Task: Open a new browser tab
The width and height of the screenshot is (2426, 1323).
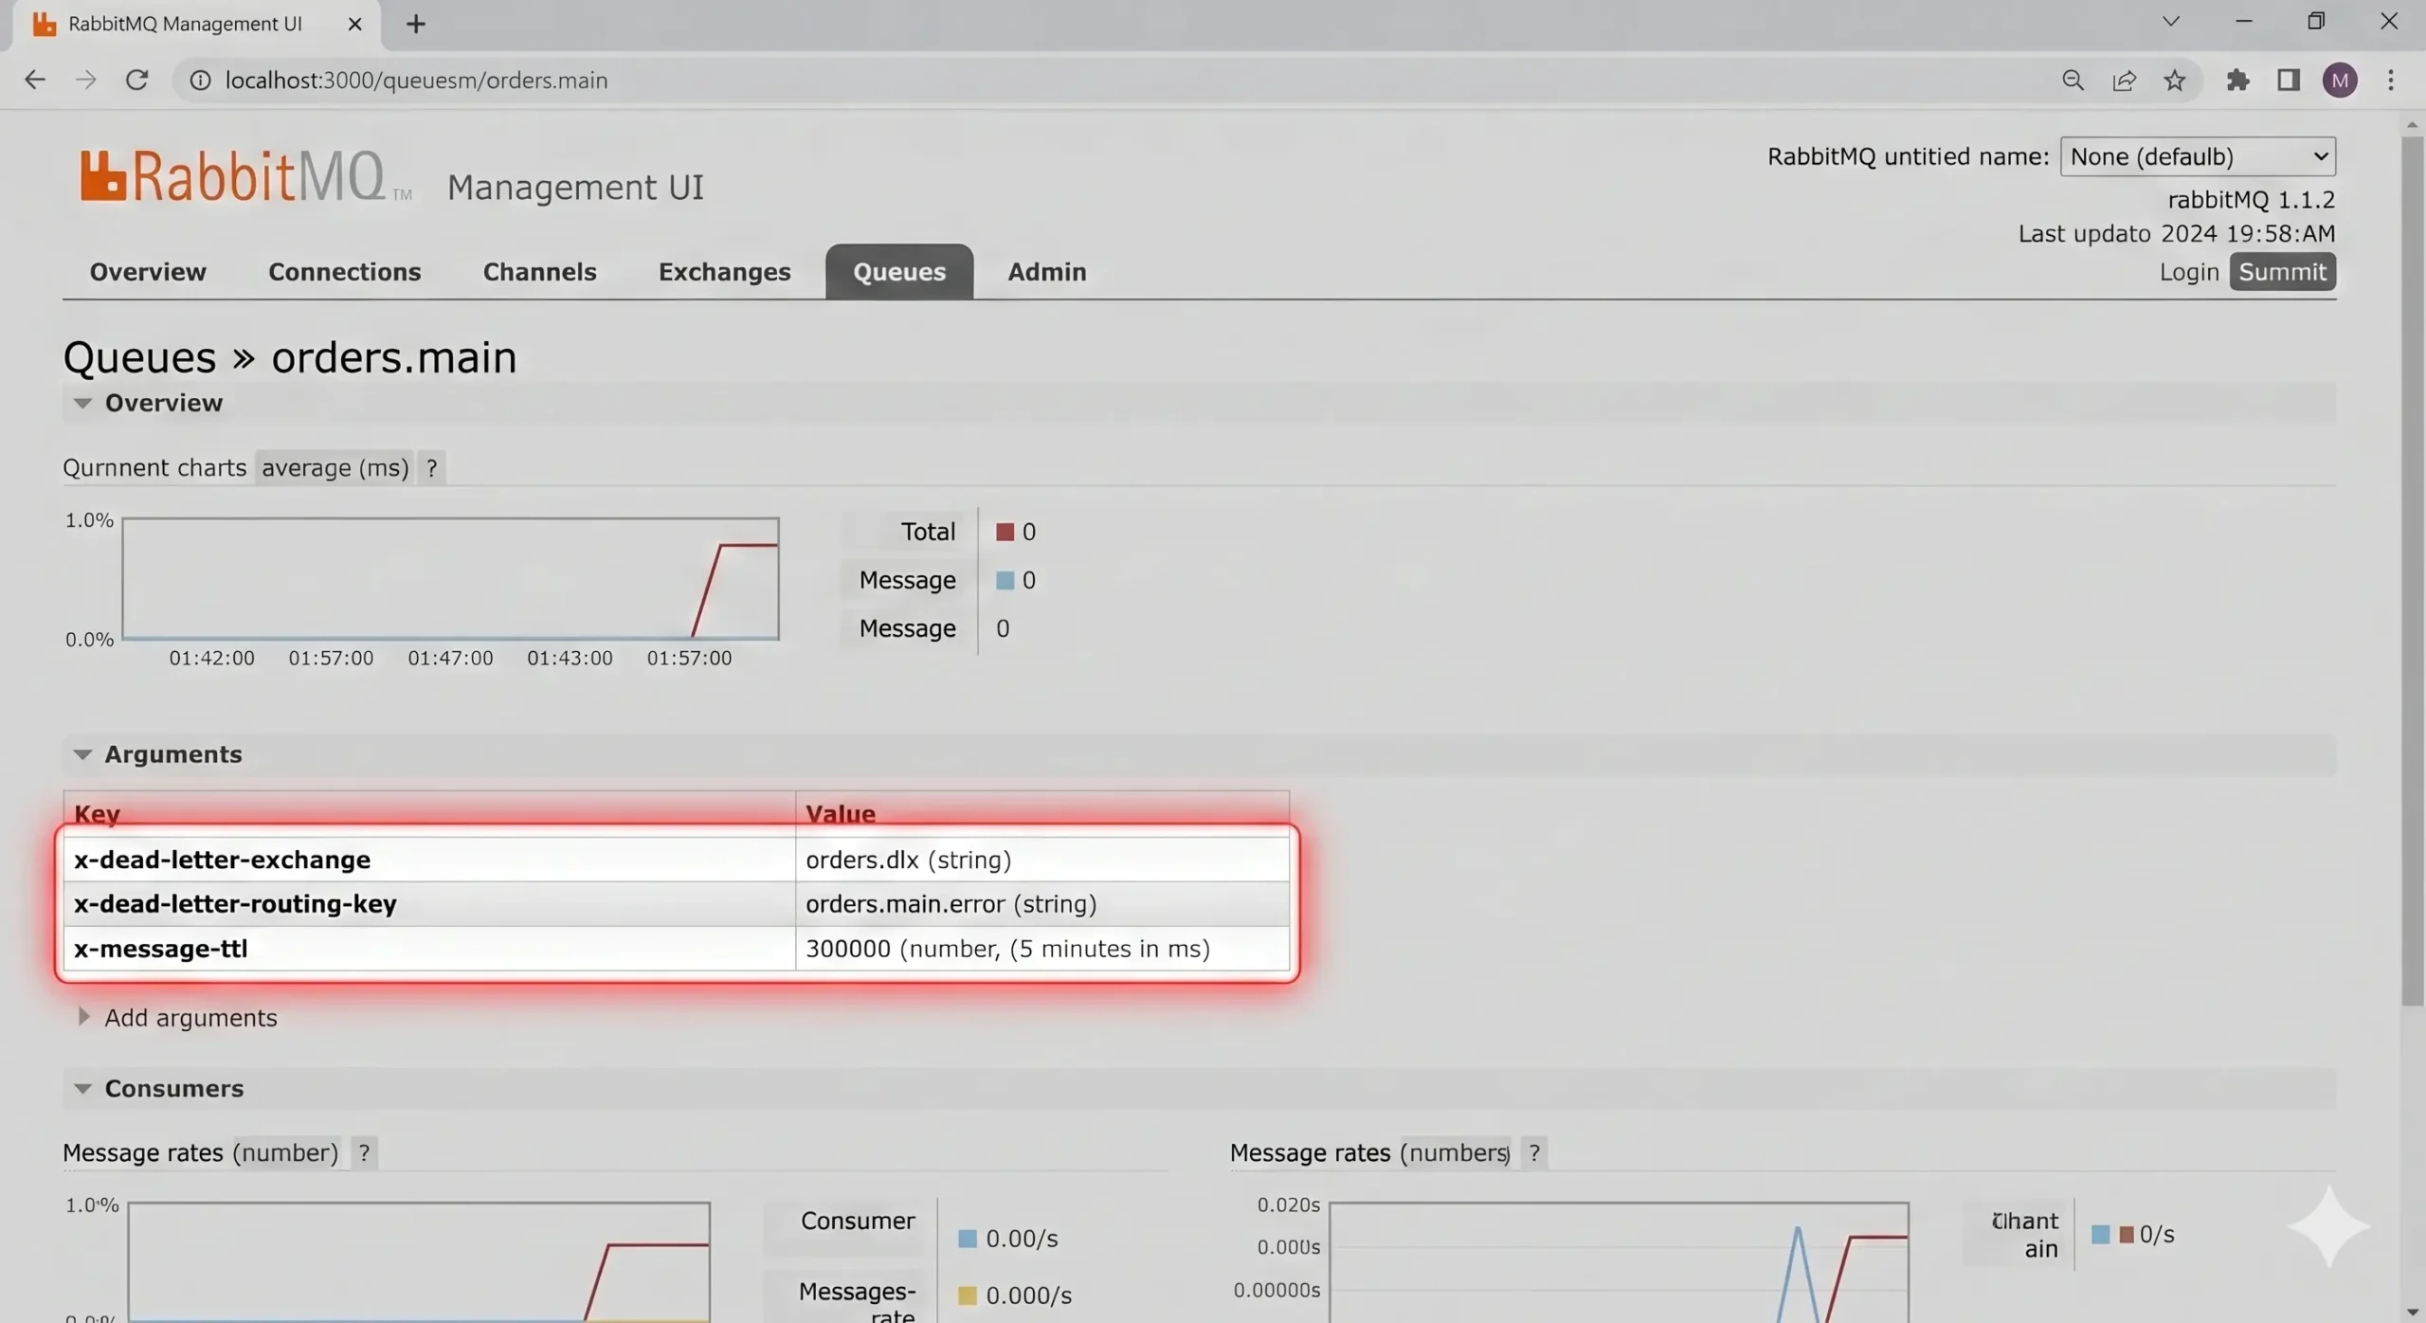Action: [x=415, y=24]
